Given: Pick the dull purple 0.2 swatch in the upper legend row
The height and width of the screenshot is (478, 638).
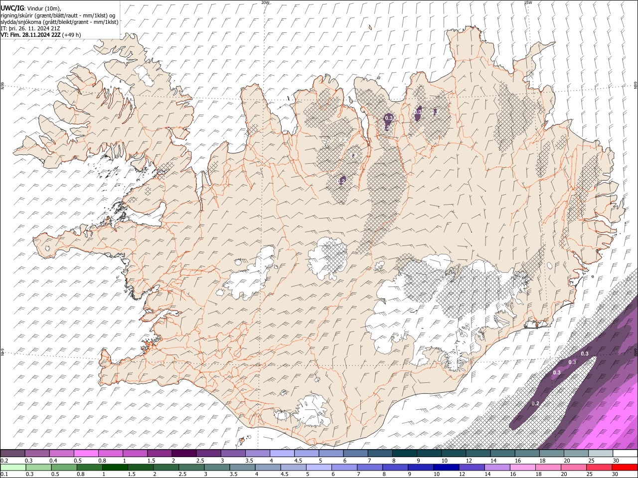Looking at the screenshot, I should 12,454.
